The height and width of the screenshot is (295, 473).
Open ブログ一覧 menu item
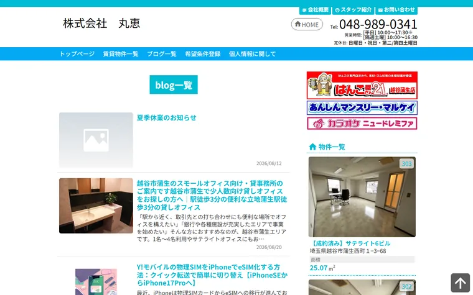pos(162,54)
